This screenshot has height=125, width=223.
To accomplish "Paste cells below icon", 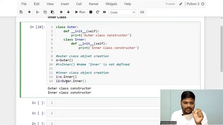I will click(x=53, y=12).
